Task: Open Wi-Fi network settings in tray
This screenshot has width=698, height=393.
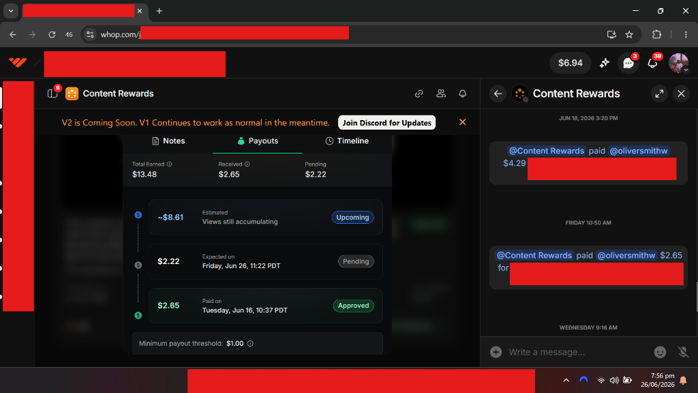Action: [x=601, y=380]
